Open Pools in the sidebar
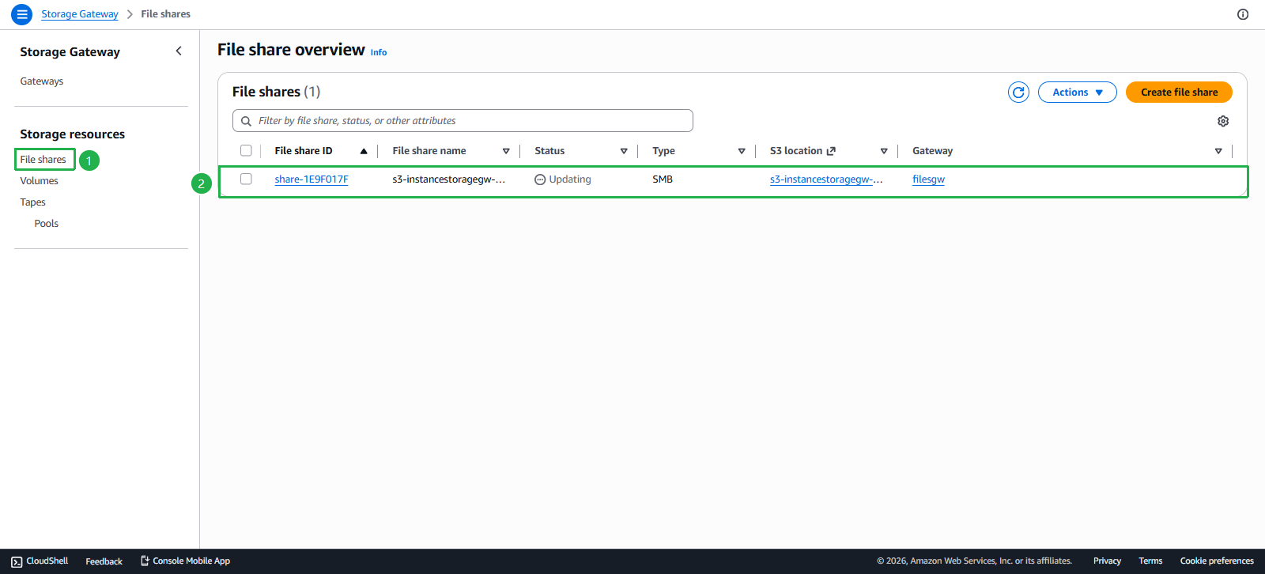Viewport: 1265px width, 574px height. [47, 224]
